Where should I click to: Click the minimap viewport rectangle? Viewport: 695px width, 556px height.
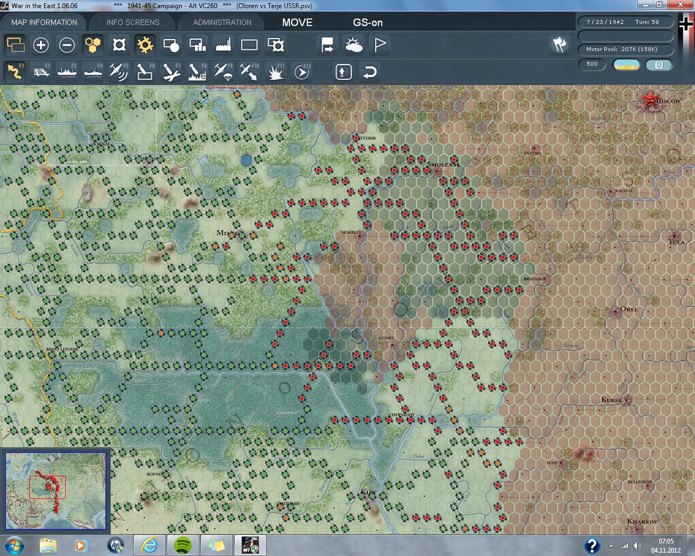click(47, 487)
